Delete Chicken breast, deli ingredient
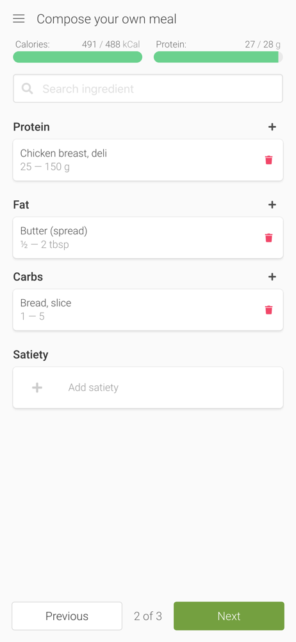The image size is (296, 642). tap(268, 160)
